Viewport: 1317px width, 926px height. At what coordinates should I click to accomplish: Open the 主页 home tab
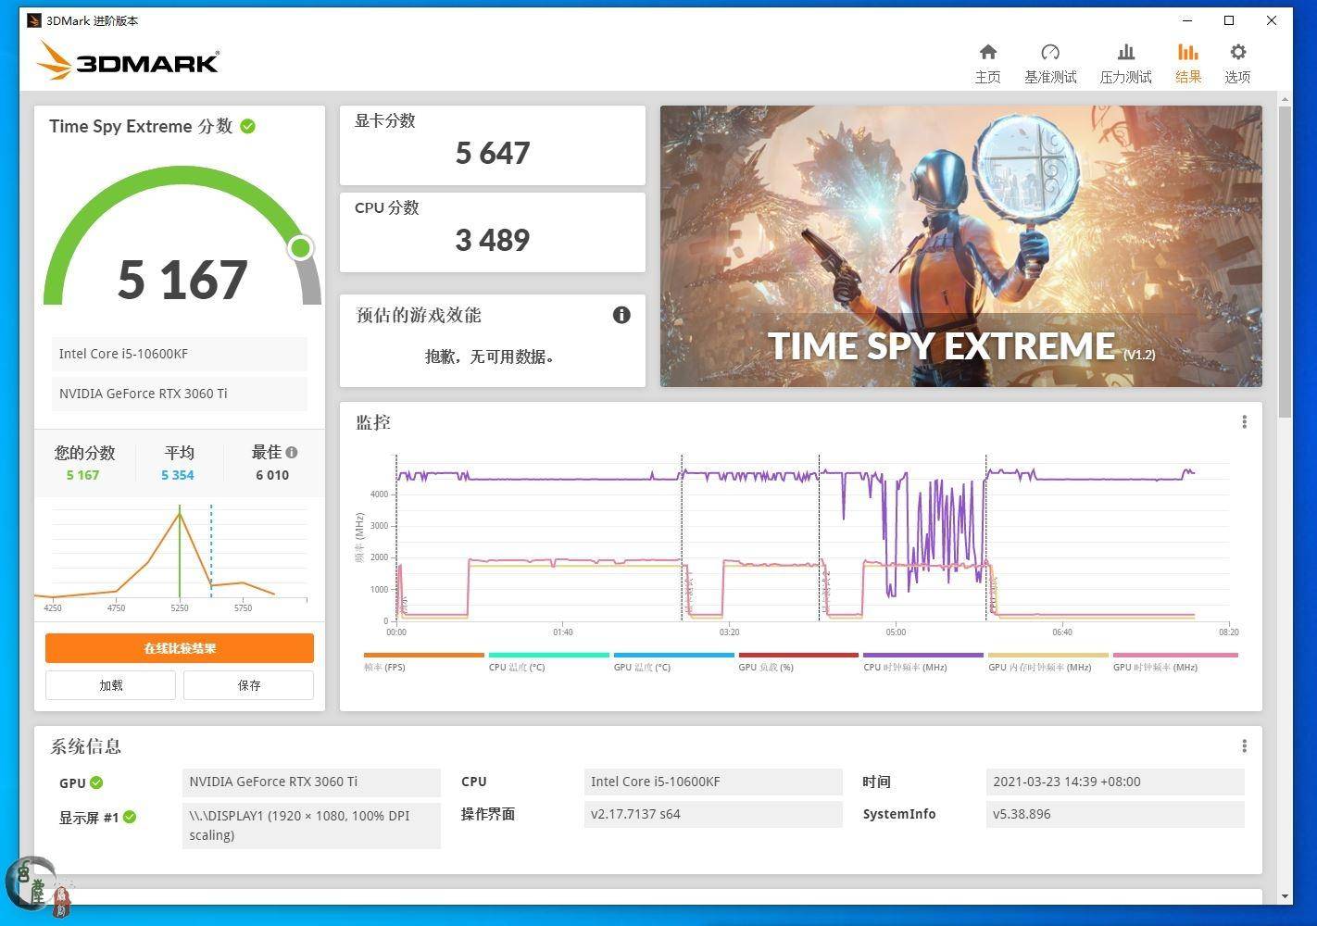[987, 64]
